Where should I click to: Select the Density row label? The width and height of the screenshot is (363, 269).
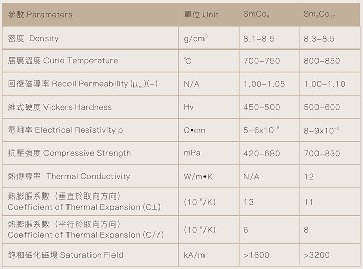33,38
